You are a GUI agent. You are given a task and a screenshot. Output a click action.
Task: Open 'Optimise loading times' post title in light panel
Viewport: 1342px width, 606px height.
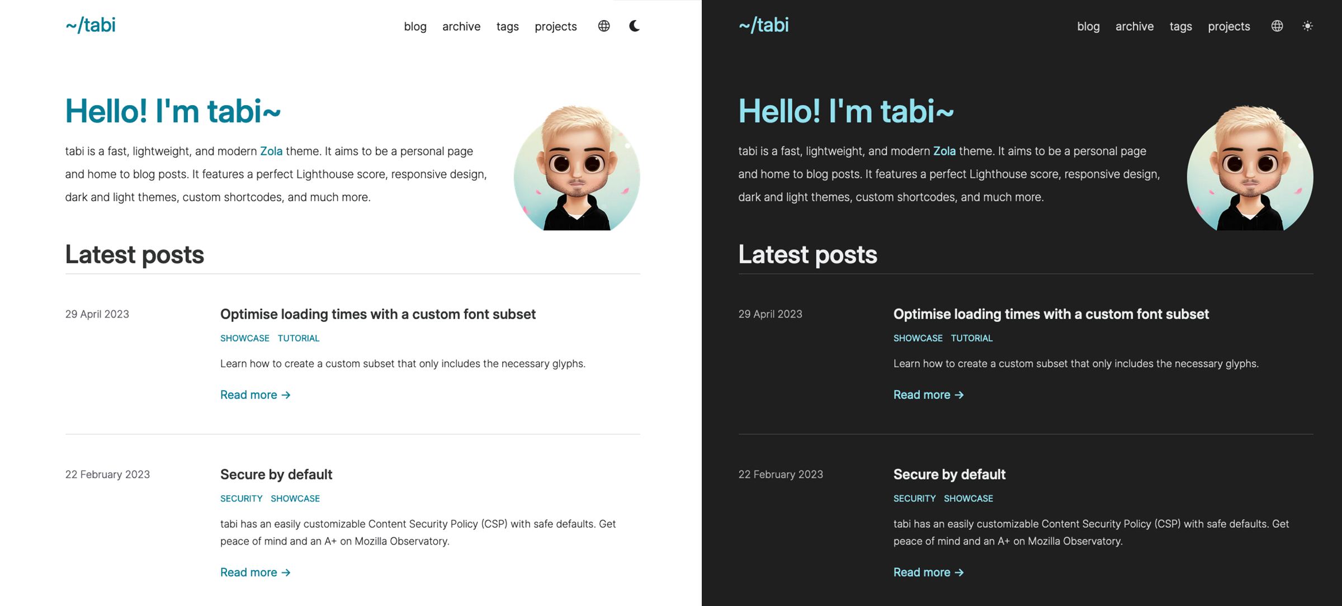click(378, 314)
